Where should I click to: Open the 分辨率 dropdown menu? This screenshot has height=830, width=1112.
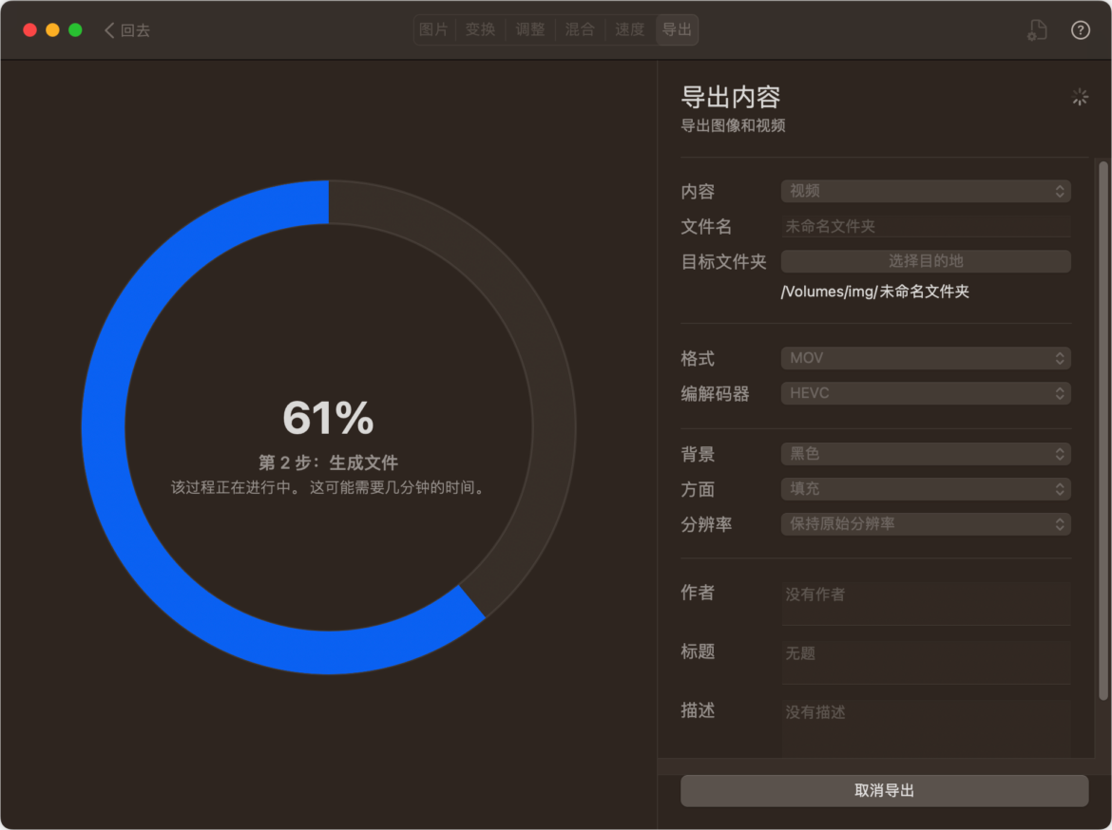click(x=925, y=523)
